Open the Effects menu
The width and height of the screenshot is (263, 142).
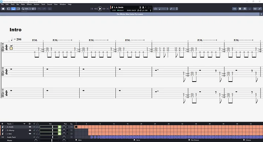pos(29,4)
